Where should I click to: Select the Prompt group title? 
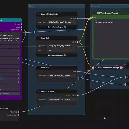[95, 6]
